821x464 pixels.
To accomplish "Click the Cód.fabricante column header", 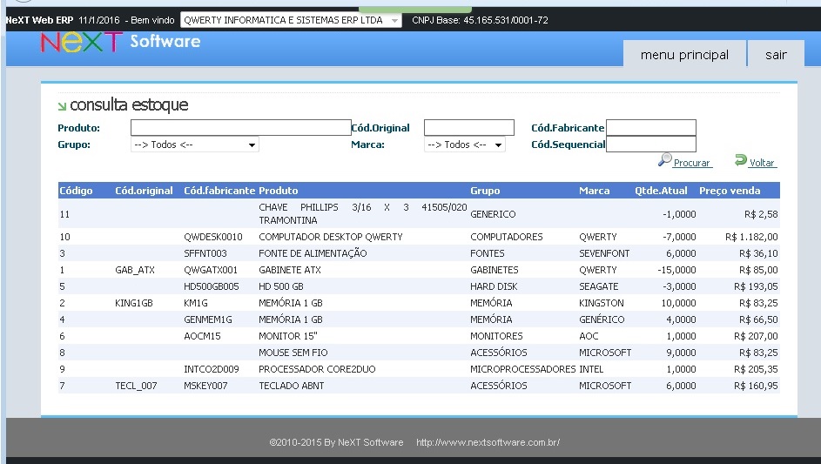I will (219, 191).
